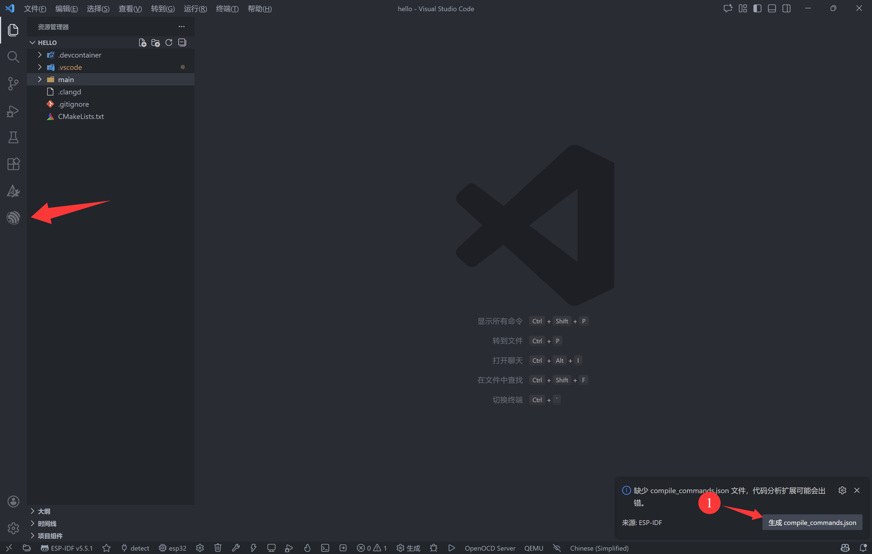Run build, flash and monitor flame icon
The image size is (872, 554).
point(307,548)
